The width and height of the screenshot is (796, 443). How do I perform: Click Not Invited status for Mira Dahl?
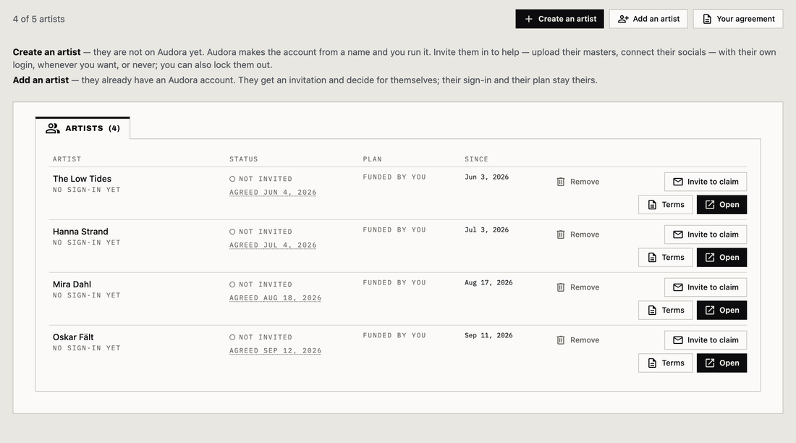261,284
